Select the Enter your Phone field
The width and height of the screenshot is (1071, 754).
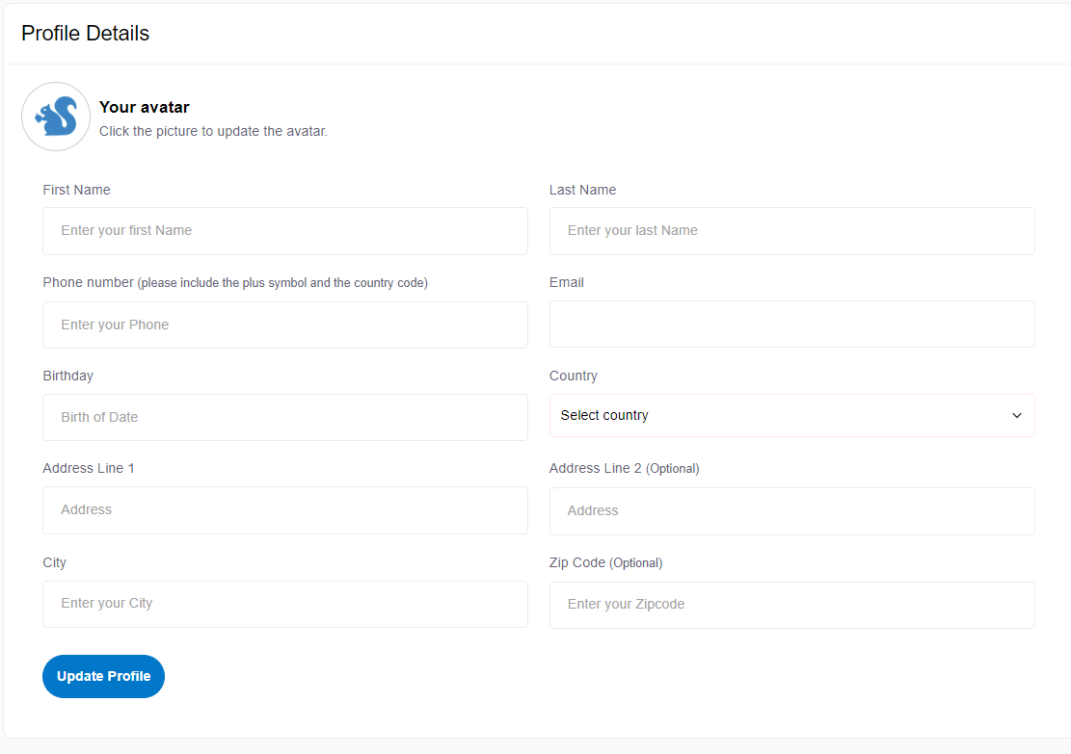(285, 325)
